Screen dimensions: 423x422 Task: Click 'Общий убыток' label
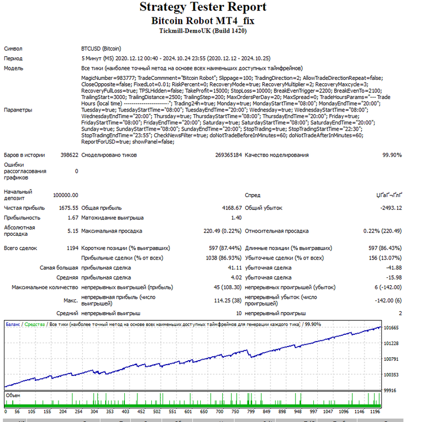pyautogui.click(x=263, y=208)
